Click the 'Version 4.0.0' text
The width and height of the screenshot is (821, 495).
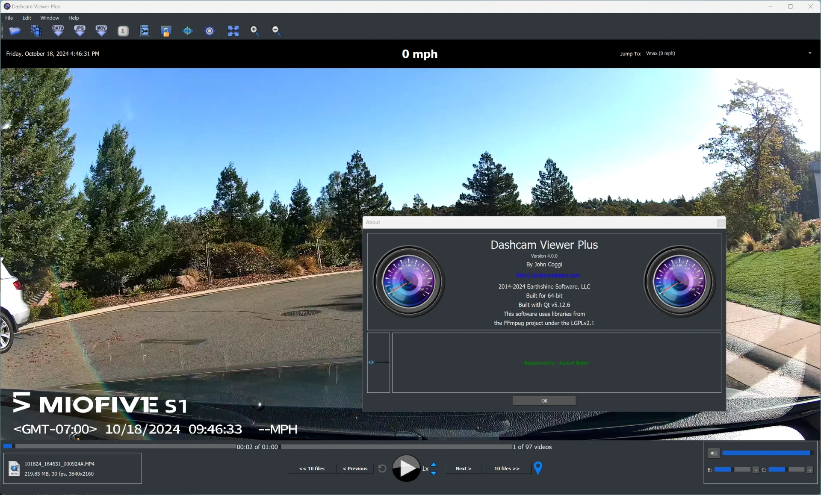pos(544,256)
